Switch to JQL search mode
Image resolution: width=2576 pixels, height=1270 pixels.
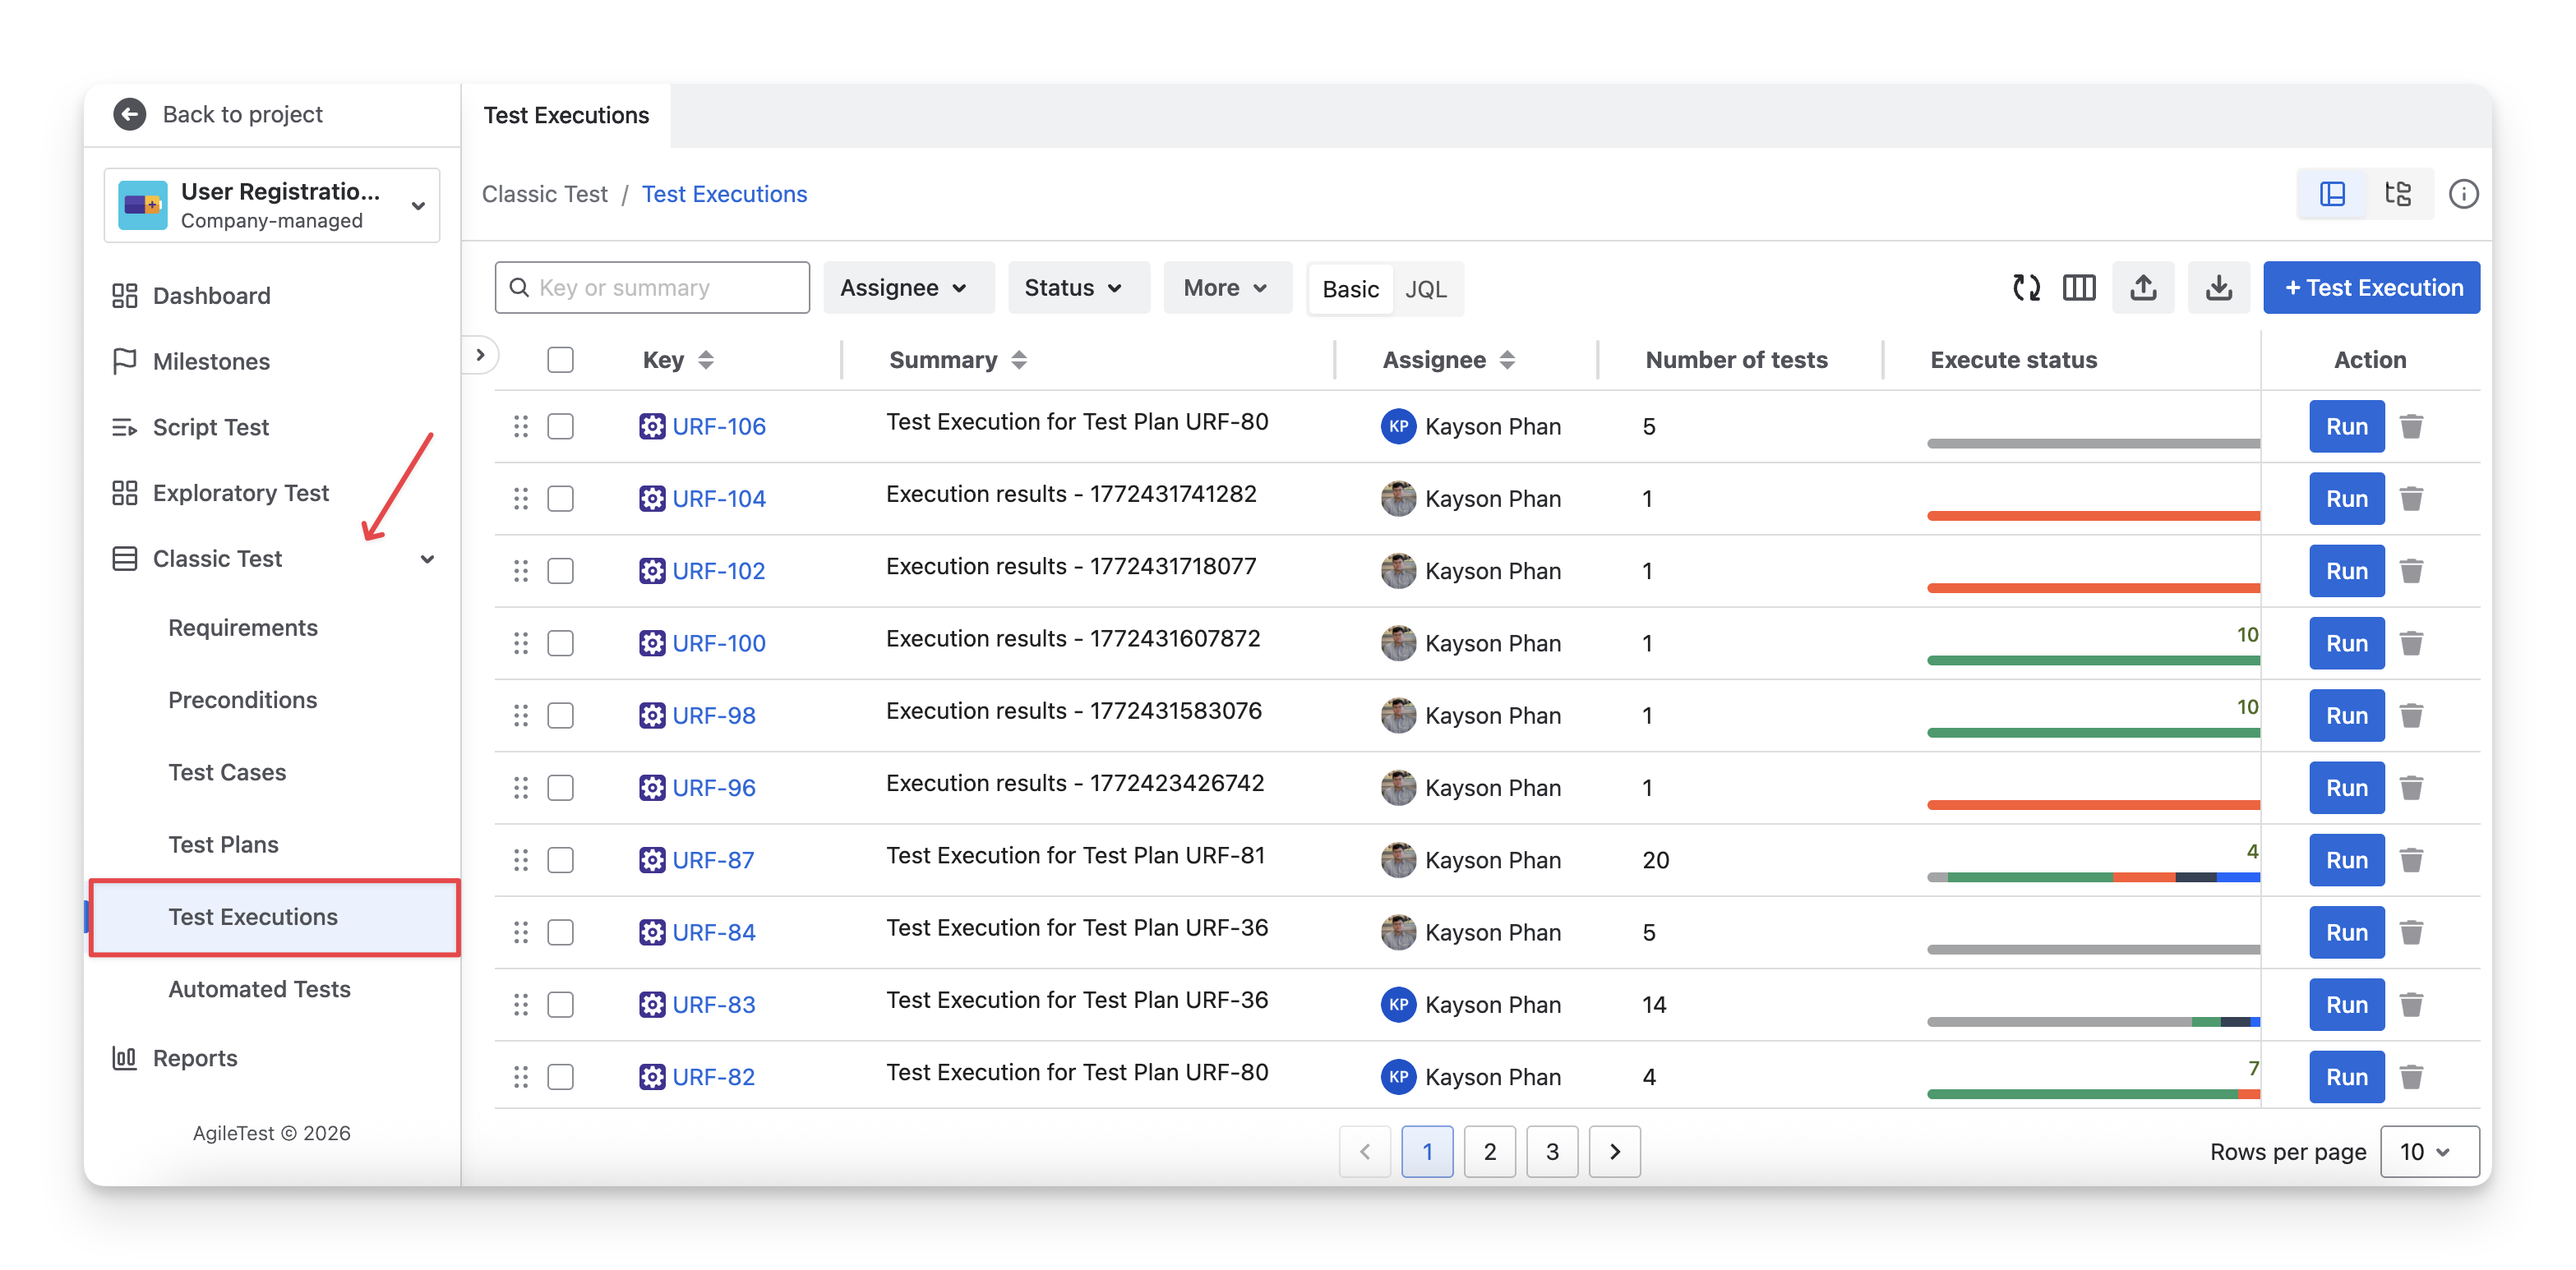point(1425,290)
